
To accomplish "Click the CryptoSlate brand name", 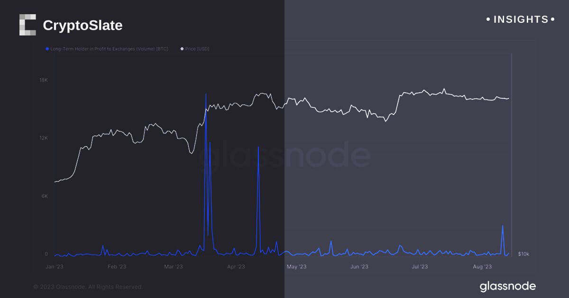I will [83, 26].
